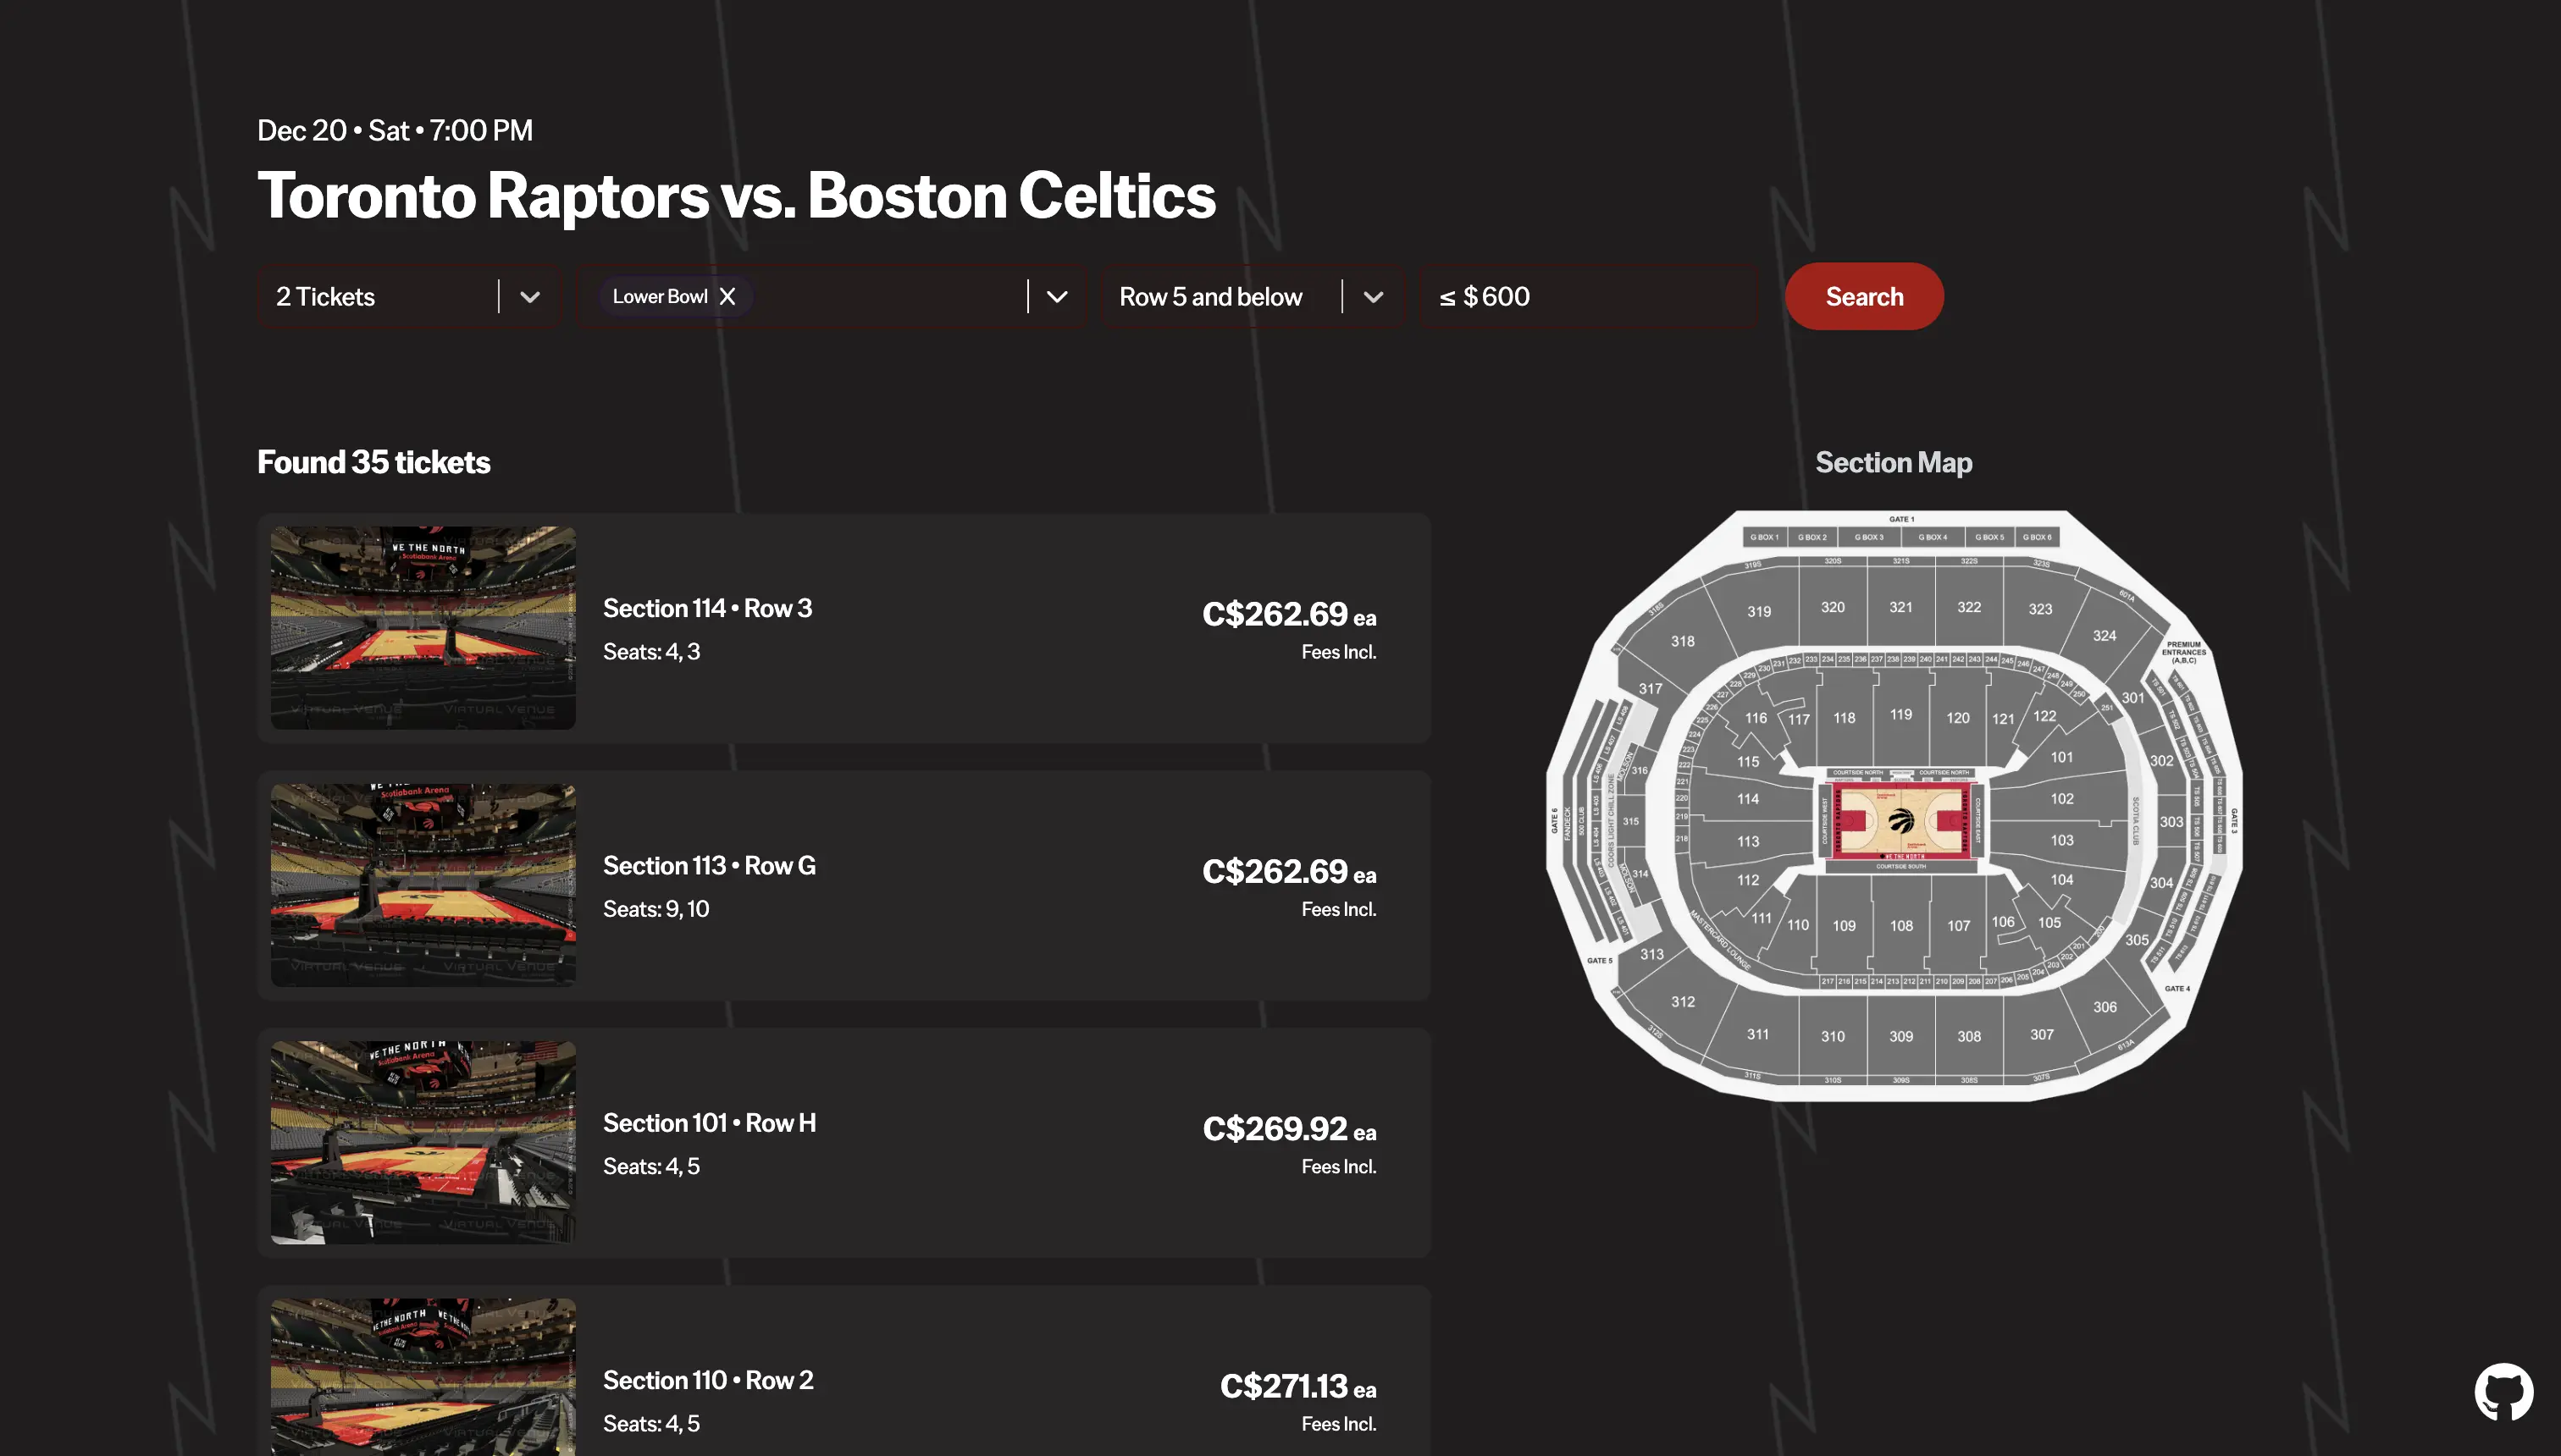Viewport: 2561px width, 1456px height.
Task: Click the maximum price input field
Action: [1590, 297]
